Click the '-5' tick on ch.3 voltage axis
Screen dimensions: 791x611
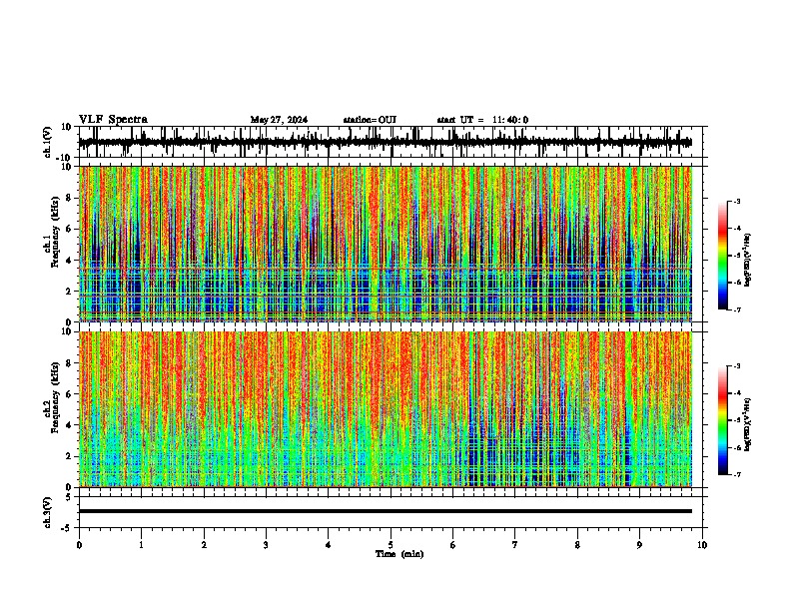click(x=67, y=528)
